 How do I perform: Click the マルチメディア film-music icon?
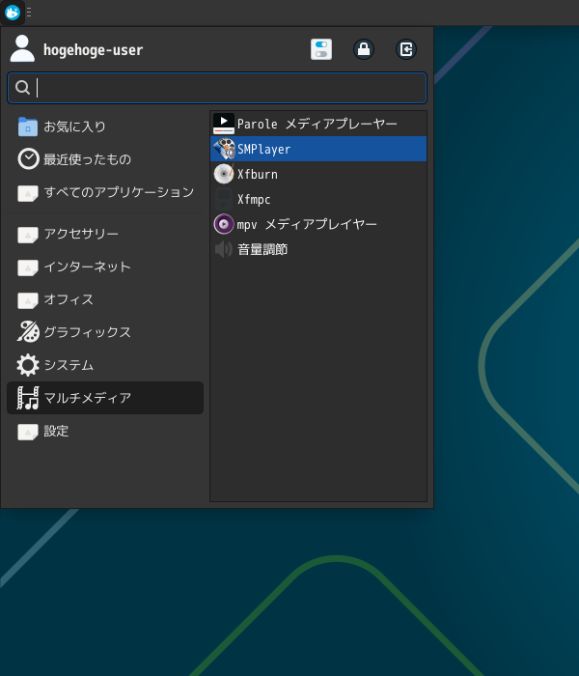click(28, 398)
